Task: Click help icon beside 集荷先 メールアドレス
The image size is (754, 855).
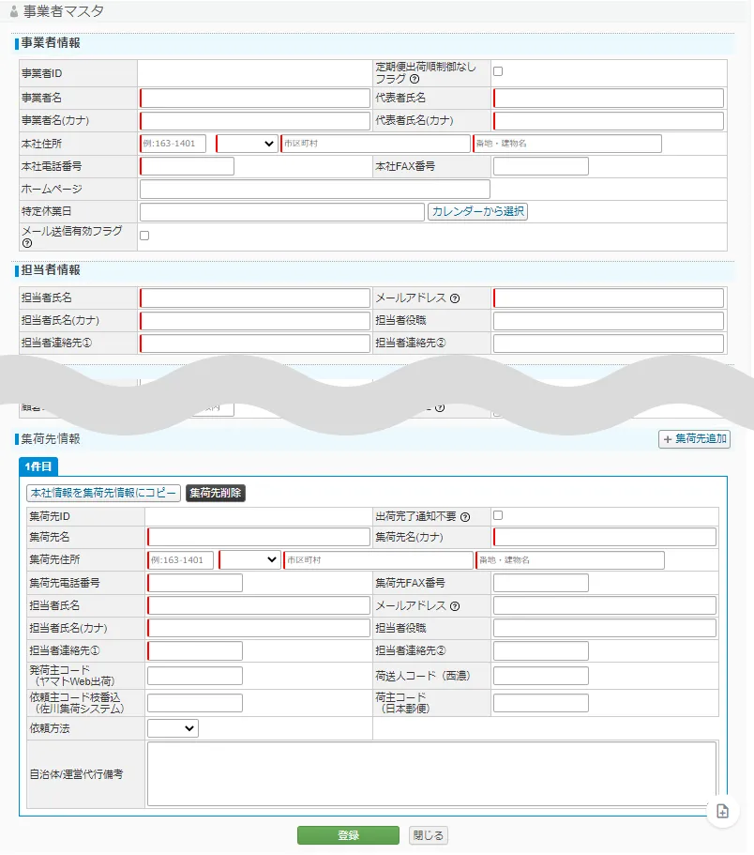Action: point(455,605)
